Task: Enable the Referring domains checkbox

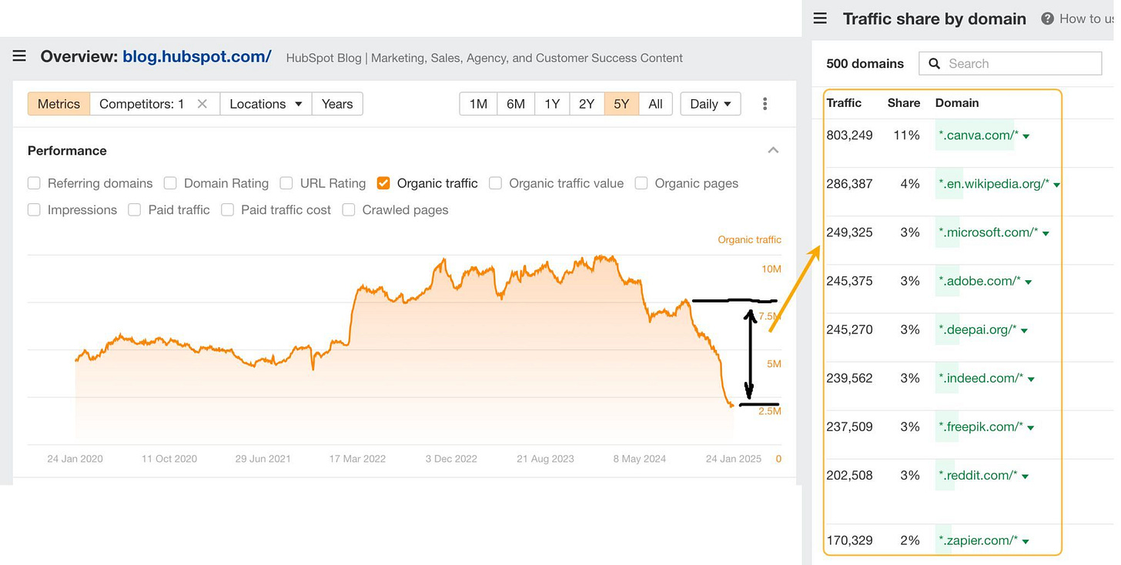Action: pos(34,183)
